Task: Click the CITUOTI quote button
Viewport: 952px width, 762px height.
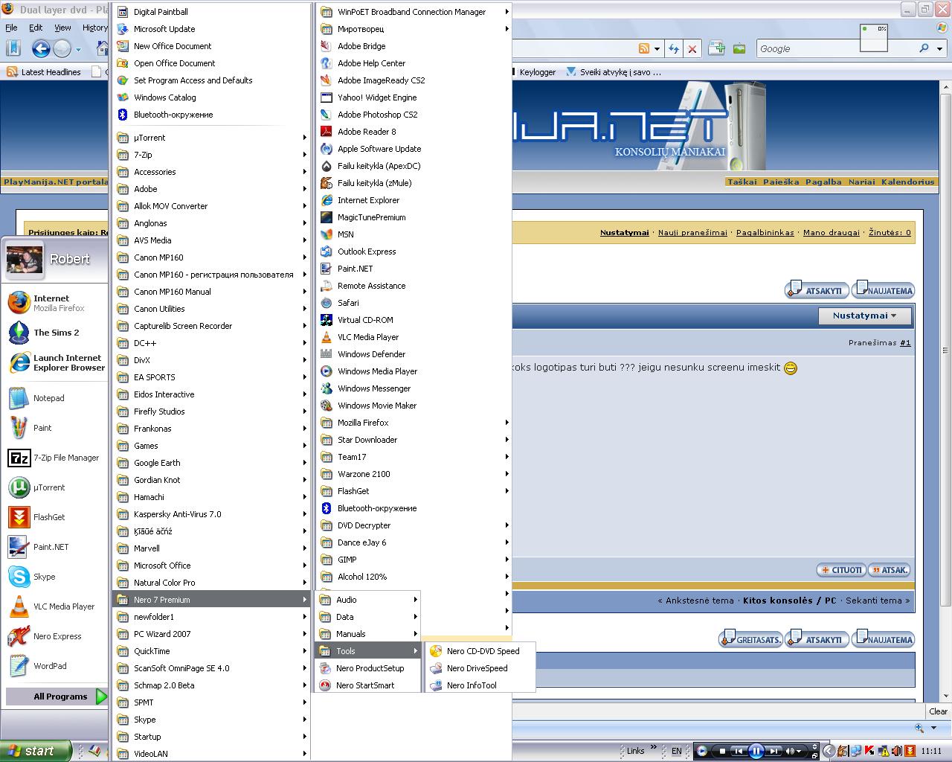Action: (x=840, y=570)
